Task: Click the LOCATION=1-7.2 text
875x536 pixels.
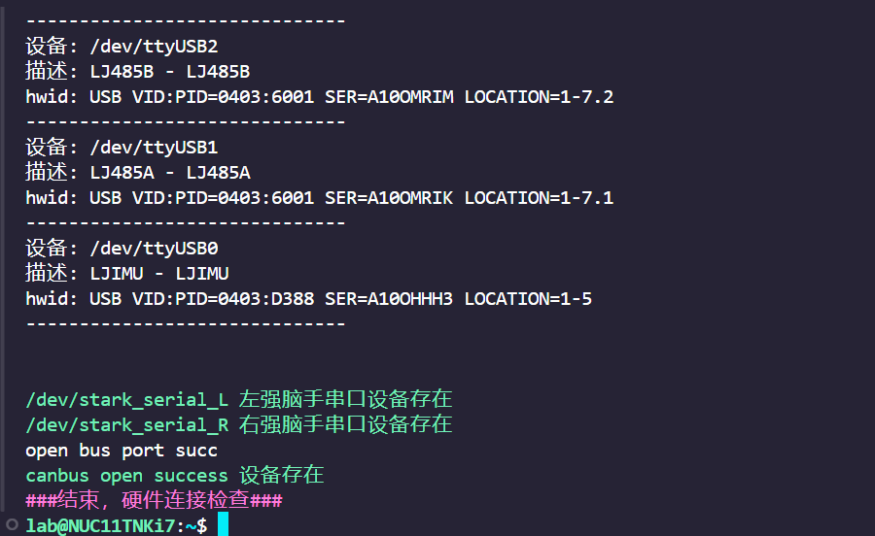Action: [x=539, y=97]
